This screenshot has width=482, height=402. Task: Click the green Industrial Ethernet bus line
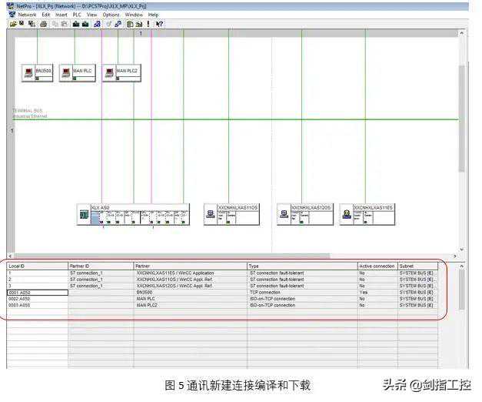pos(231,119)
